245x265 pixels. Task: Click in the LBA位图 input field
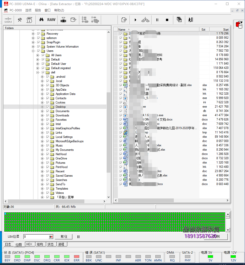pyautogui.click(x=36, y=237)
